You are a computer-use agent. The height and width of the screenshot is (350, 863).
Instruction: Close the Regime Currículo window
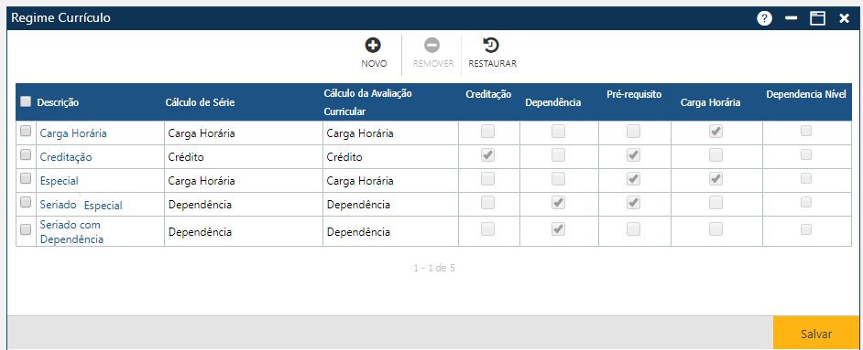(844, 18)
